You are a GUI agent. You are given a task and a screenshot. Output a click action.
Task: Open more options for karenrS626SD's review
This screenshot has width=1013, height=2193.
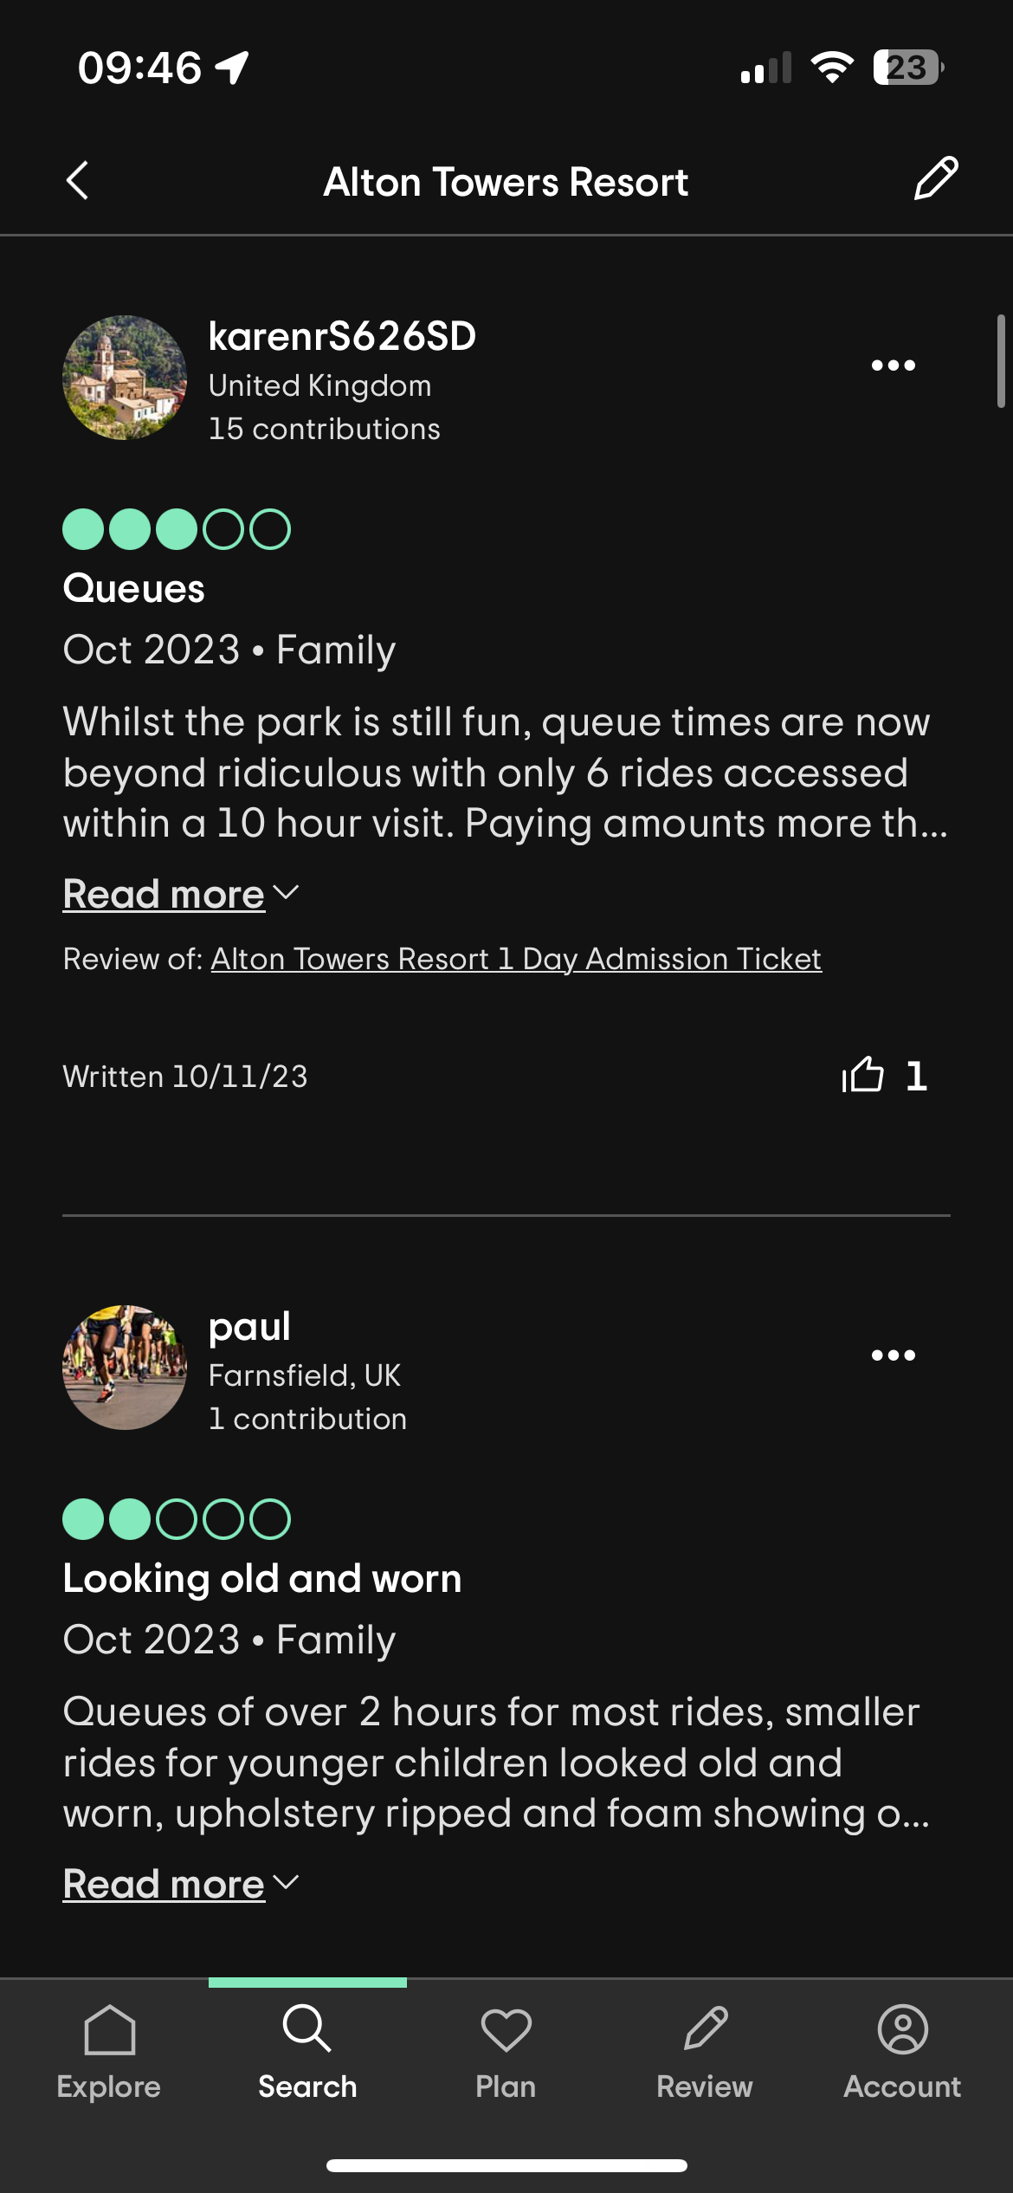click(x=893, y=365)
